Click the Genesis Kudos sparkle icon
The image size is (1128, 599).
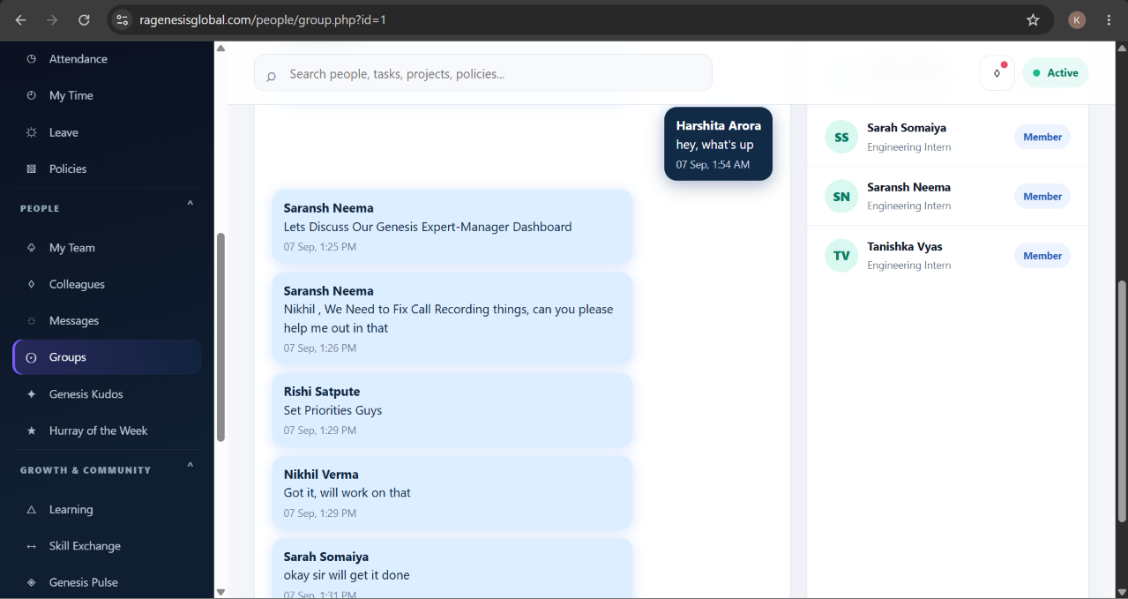click(x=32, y=394)
